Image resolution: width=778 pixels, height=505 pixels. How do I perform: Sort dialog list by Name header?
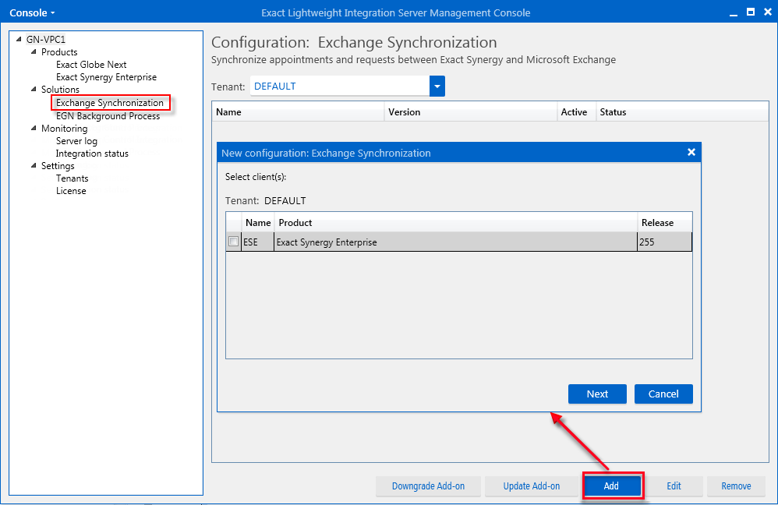pos(258,223)
